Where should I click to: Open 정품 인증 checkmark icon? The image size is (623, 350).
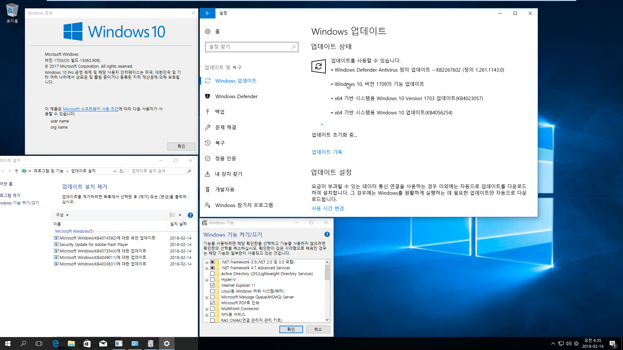[x=208, y=158]
